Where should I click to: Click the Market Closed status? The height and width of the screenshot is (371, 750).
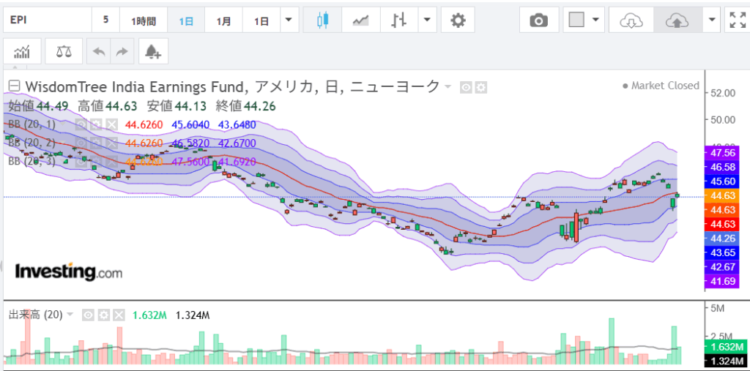click(x=661, y=86)
